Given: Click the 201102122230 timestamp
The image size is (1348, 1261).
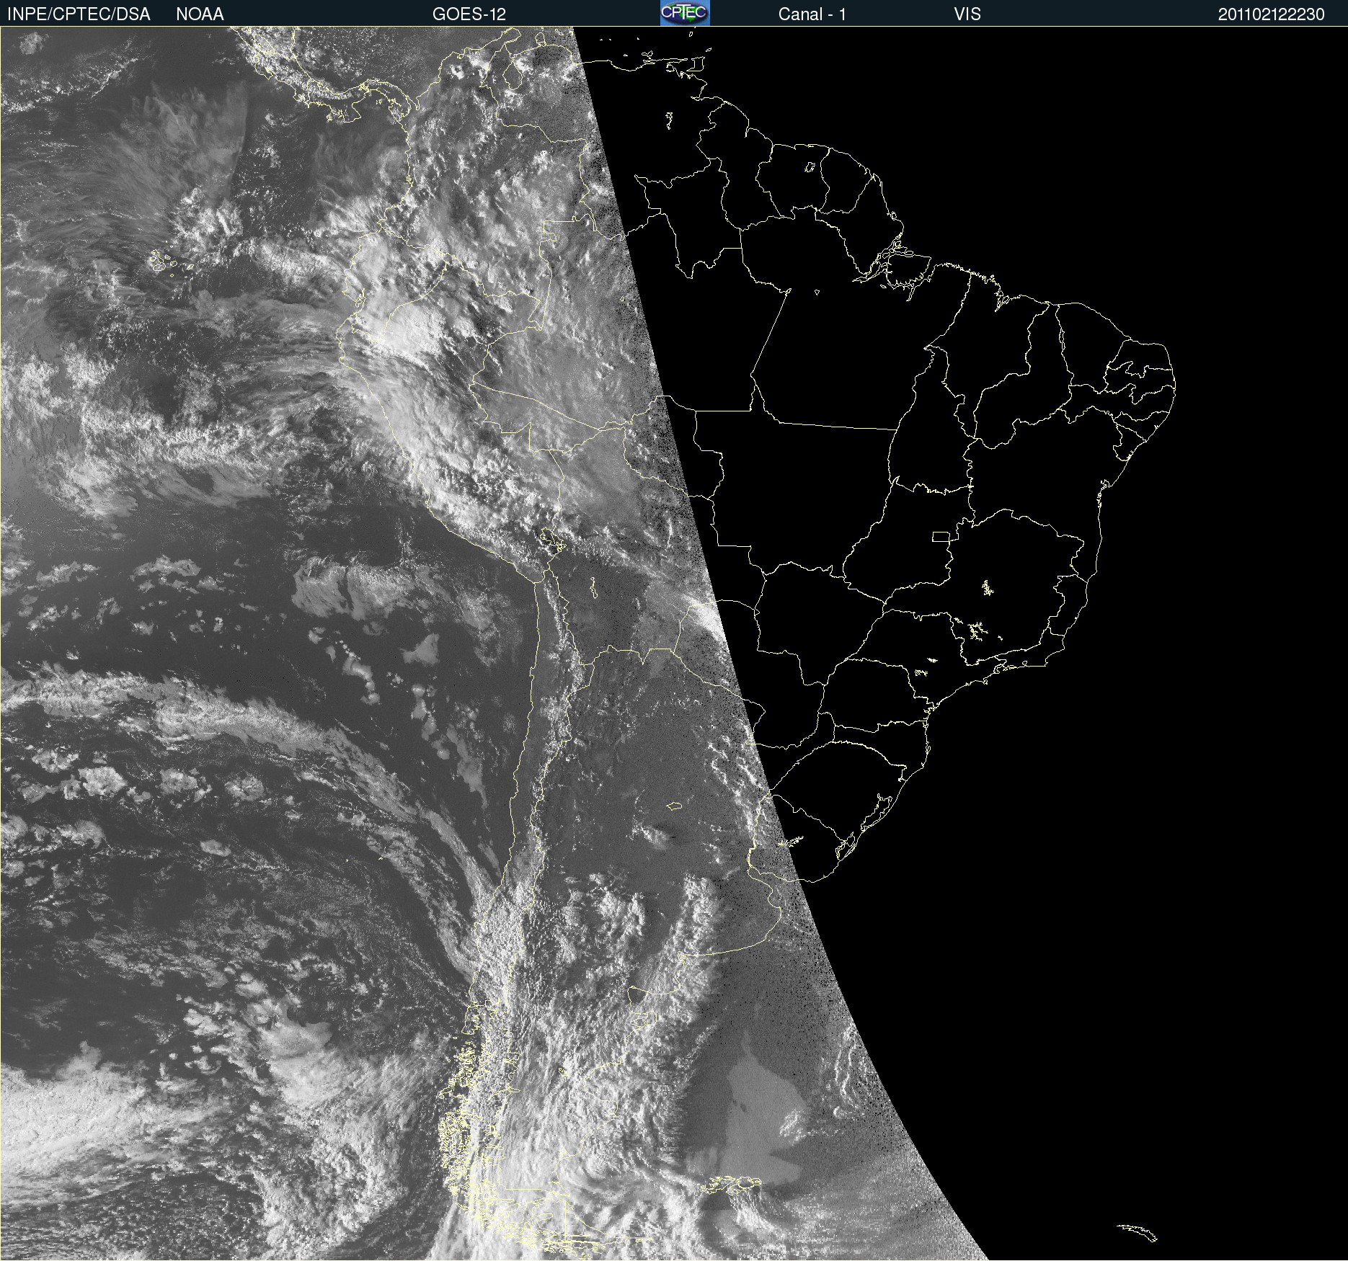Looking at the screenshot, I should pyautogui.click(x=1272, y=14).
